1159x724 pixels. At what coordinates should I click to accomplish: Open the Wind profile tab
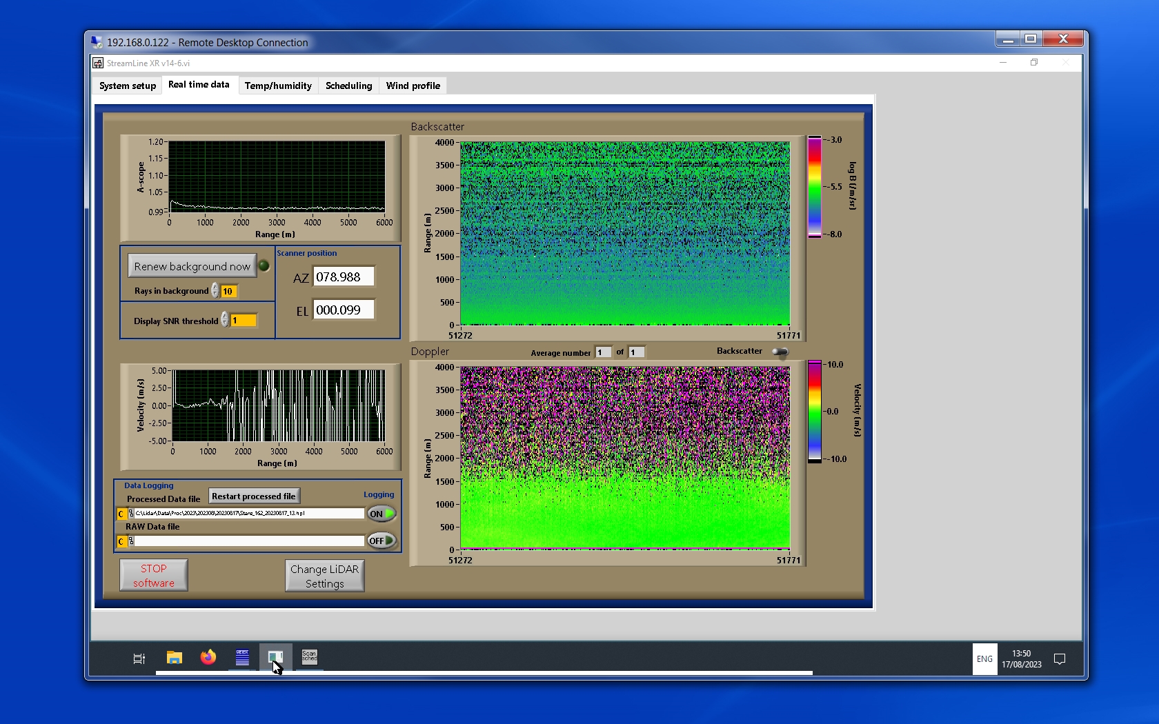pyautogui.click(x=413, y=86)
